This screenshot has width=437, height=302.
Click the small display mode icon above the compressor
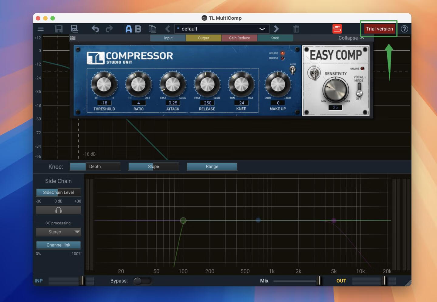tap(73, 38)
